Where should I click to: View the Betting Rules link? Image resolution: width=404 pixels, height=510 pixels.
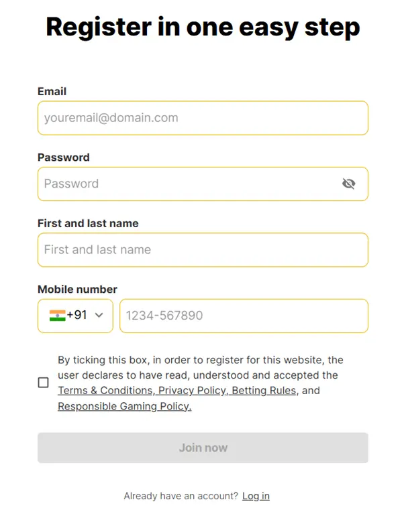coord(264,390)
